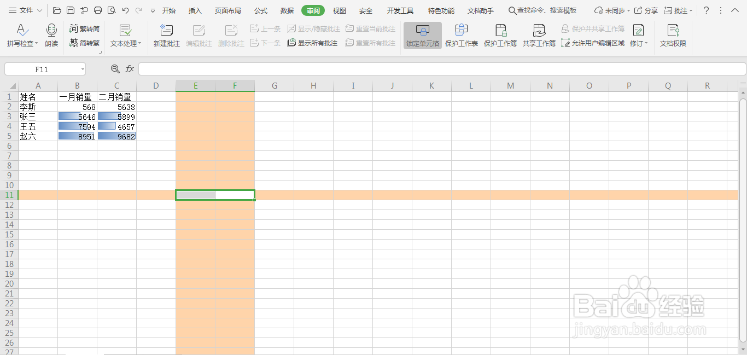Open the 文件 file menu
The image size is (747, 355).
click(x=20, y=10)
